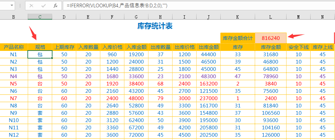Select 库存金额 cell 46800 in row N2

click(x=271, y=62)
